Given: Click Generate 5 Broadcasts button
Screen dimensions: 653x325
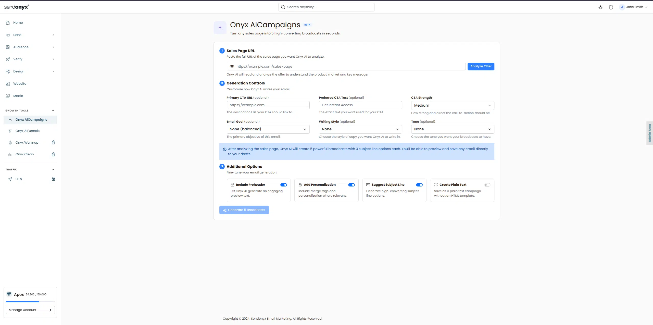Looking at the screenshot, I should (x=244, y=210).
